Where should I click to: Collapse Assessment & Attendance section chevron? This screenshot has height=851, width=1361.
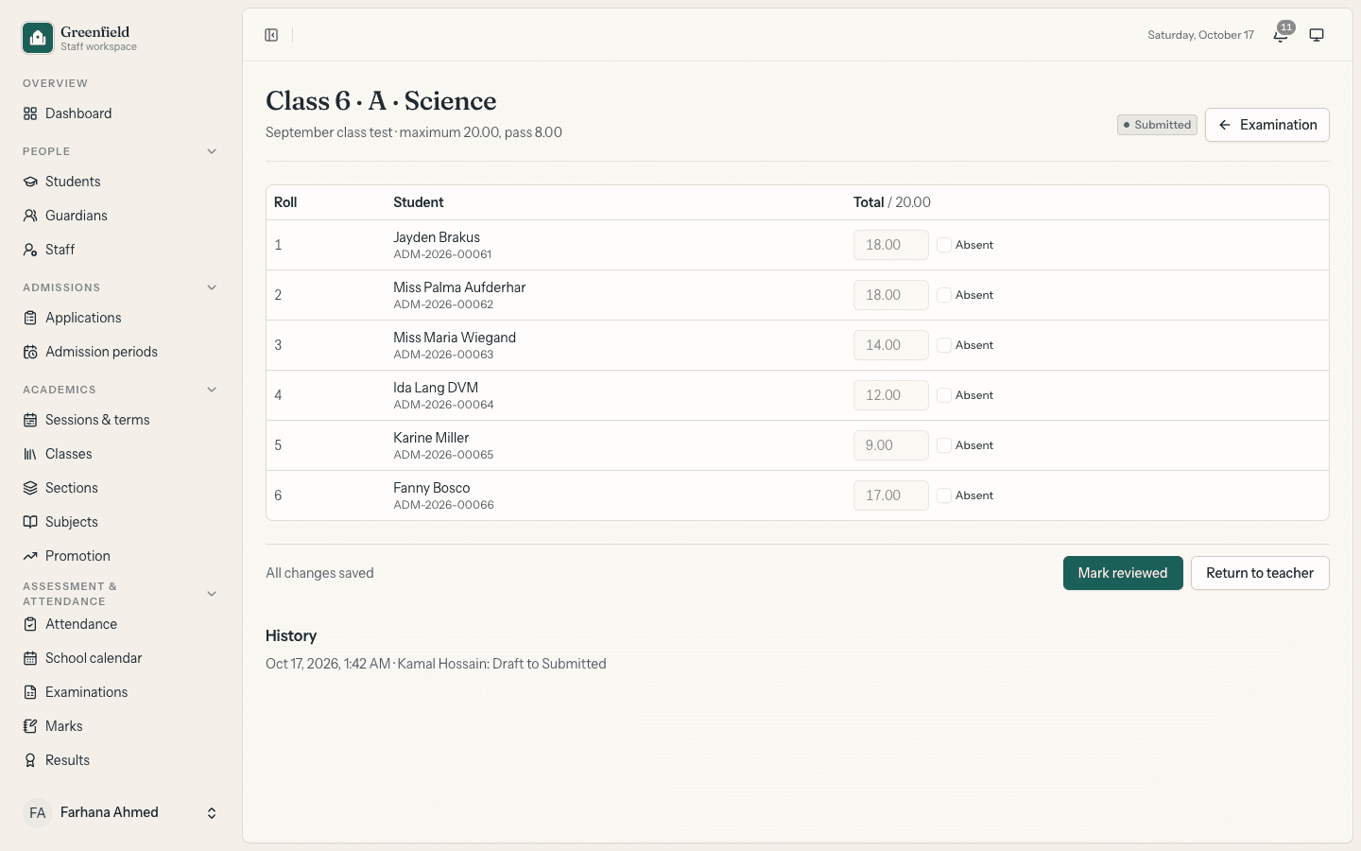212,594
